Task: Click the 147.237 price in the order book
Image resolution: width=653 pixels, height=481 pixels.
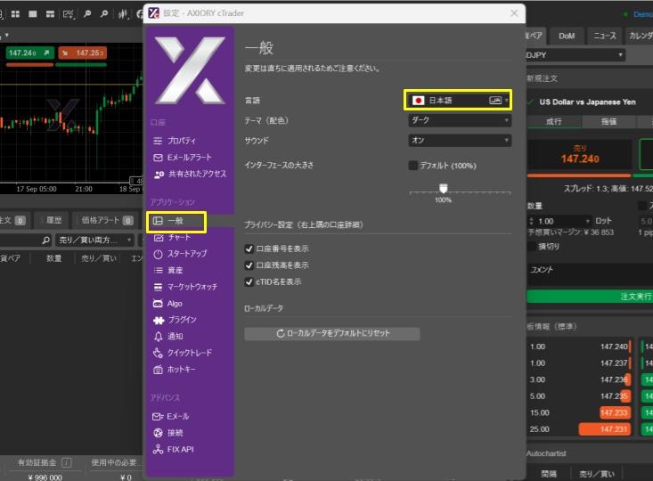Action: pyautogui.click(x=614, y=363)
